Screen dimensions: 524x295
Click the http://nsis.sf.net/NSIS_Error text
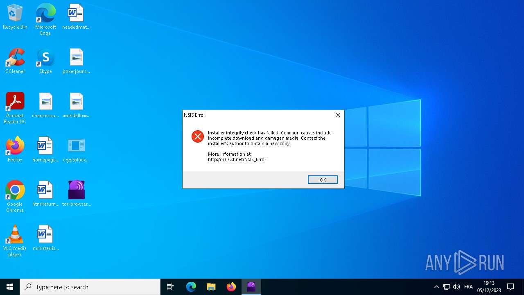237,159
